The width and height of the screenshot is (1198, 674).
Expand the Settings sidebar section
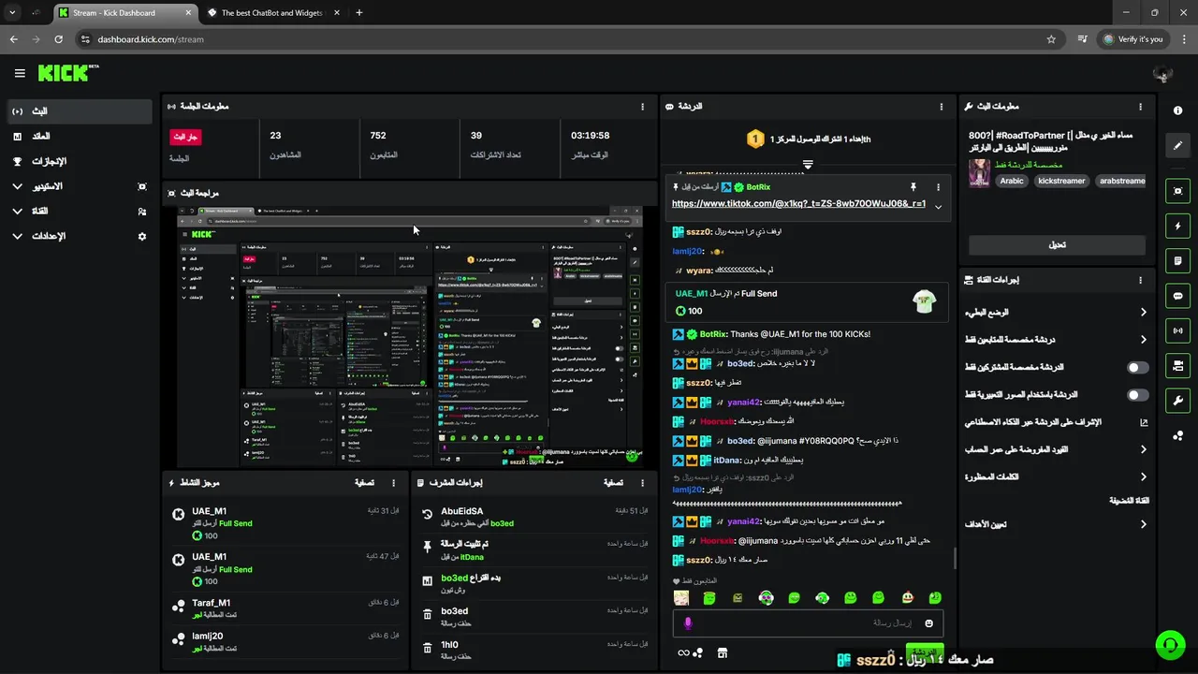point(17,237)
